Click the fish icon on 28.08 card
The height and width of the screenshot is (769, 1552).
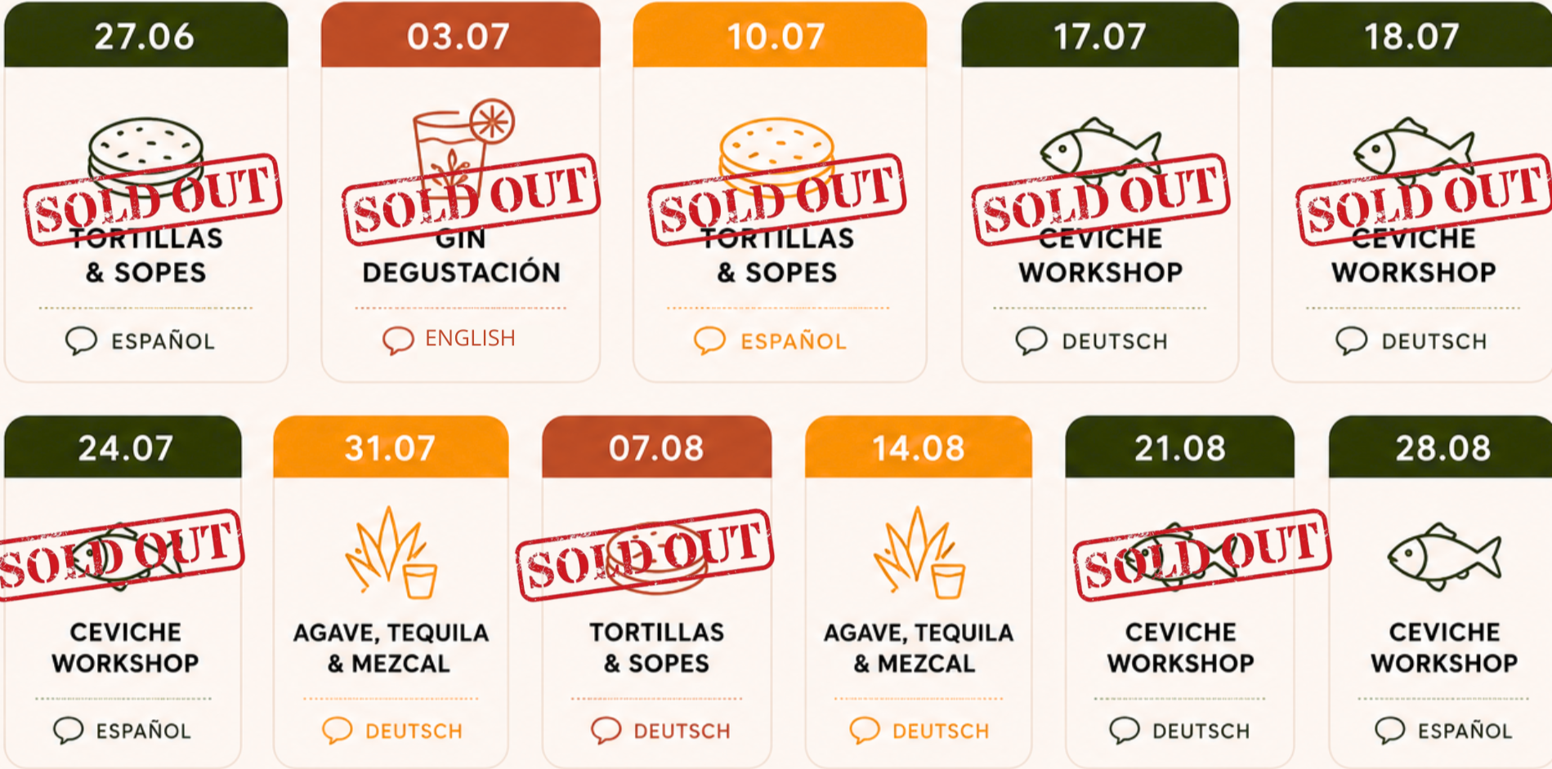point(1444,557)
